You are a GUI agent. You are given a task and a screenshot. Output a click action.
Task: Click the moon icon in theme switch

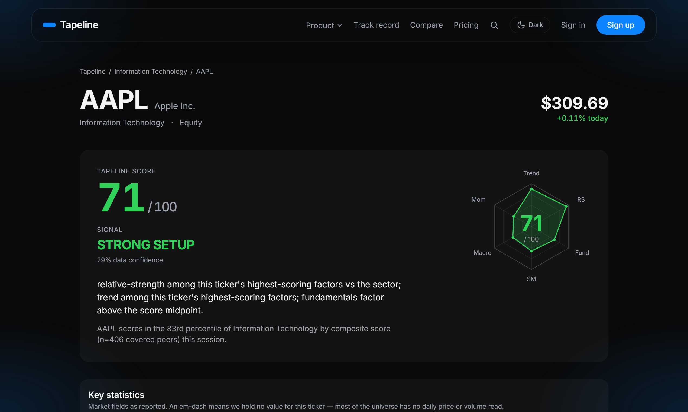(x=521, y=25)
